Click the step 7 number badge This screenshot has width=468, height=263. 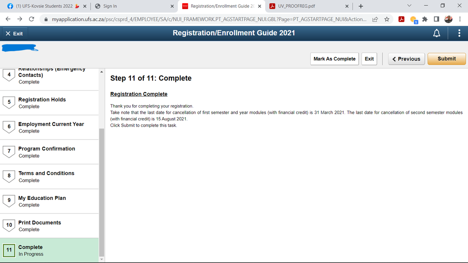pos(9,151)
